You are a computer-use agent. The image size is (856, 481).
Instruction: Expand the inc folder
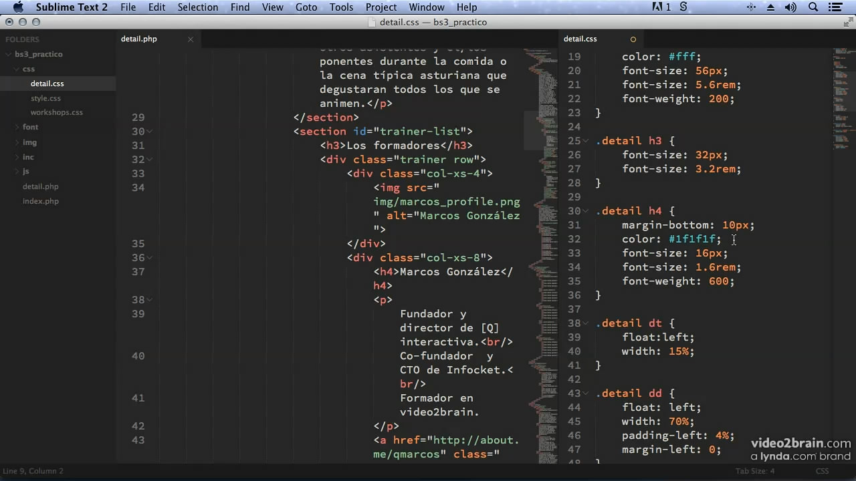point(17,157)
